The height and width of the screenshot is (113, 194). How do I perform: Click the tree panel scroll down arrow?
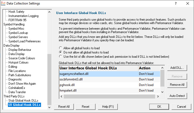point(49,107)
